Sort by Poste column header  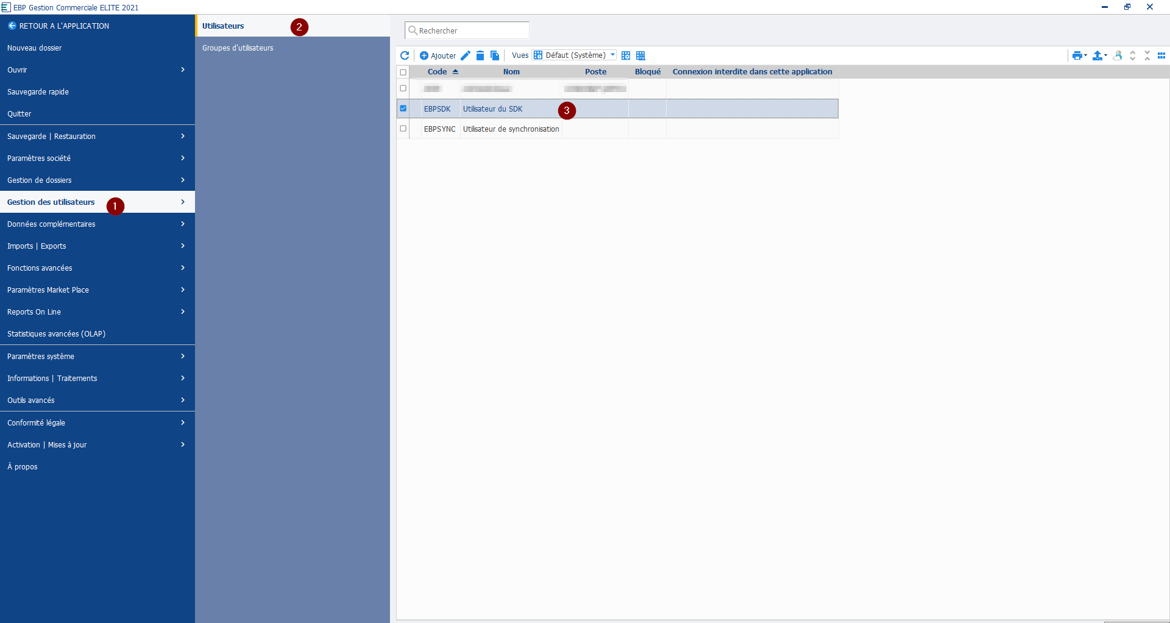(595, 71)
